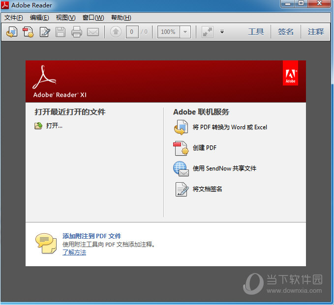Open the toolbar customize dropdown arrow
Viewport: 334px width, 305px height.
click(x=222, y=32)
